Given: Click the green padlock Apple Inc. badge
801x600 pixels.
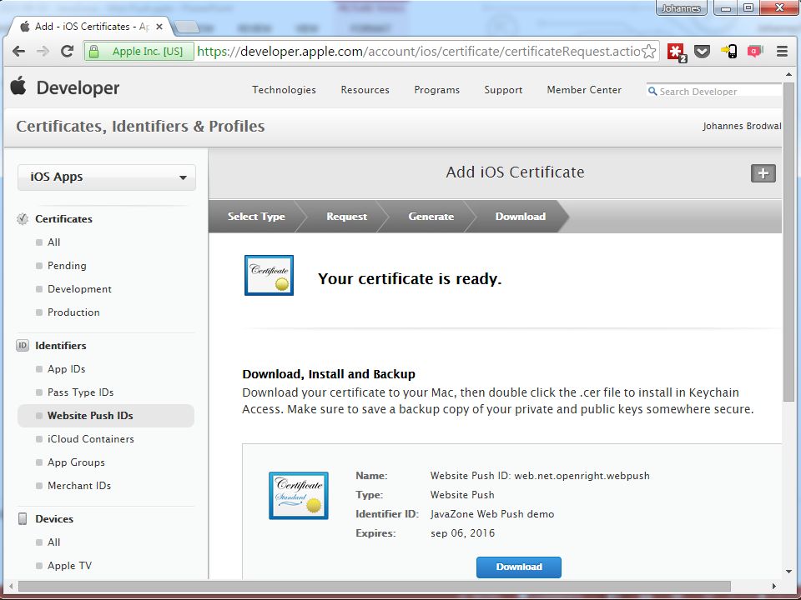Looking at the screenshot, I should tap(139, 52).
